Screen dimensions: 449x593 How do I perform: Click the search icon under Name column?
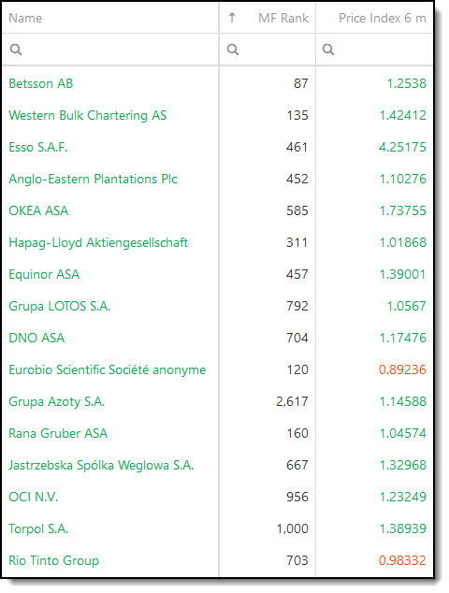click(16, 50)
